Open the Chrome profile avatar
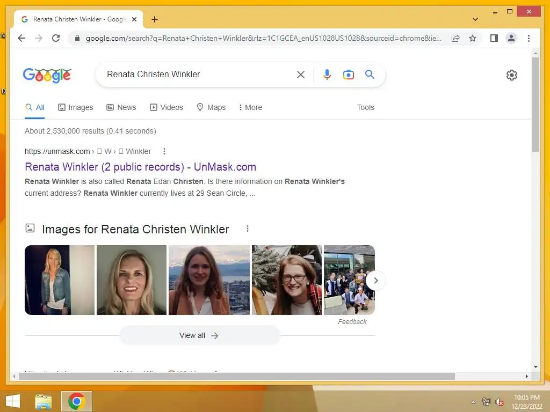550x412 pixels. pyautogui.click(x=511, y=38)
